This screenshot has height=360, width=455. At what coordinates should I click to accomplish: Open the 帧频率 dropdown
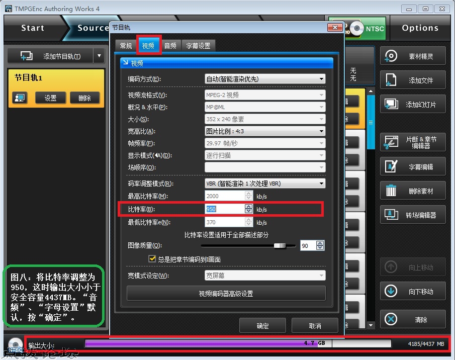click(x=265, y=143)
